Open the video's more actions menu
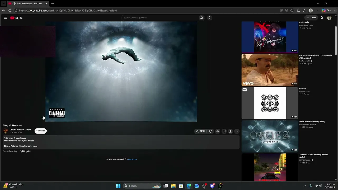The height and width of the screenshot is (190, 338). point(237,131)
